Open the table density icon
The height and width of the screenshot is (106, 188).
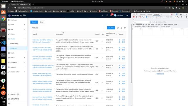[121, 28]
